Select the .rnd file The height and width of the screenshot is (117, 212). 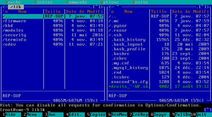[x=159, y=72]
